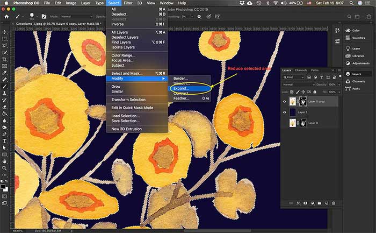Add a layer style with fx icon
The width and height of the screenshot is (376, 233).
coord(298,203)
